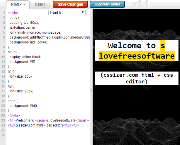This screenshot has height=145, width=180.
Task: Click the 'text-align: center;' code line
Action: tap(23, 28)
